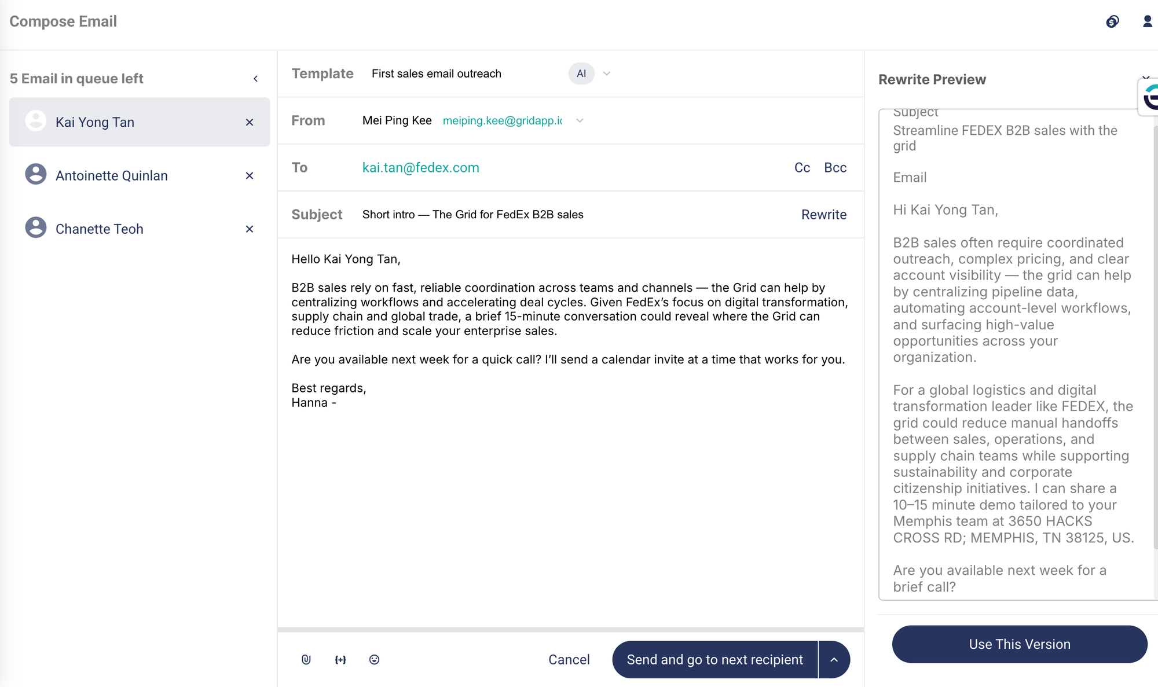Open the credits coin icon in header
Screen dimensions: 1158x687
[x=1112, y=21]
